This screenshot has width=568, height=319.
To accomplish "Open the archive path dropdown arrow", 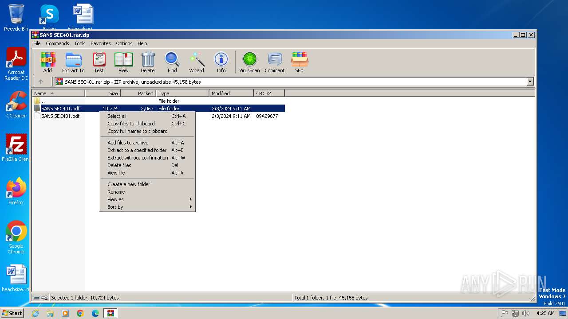I will [530, 82].
